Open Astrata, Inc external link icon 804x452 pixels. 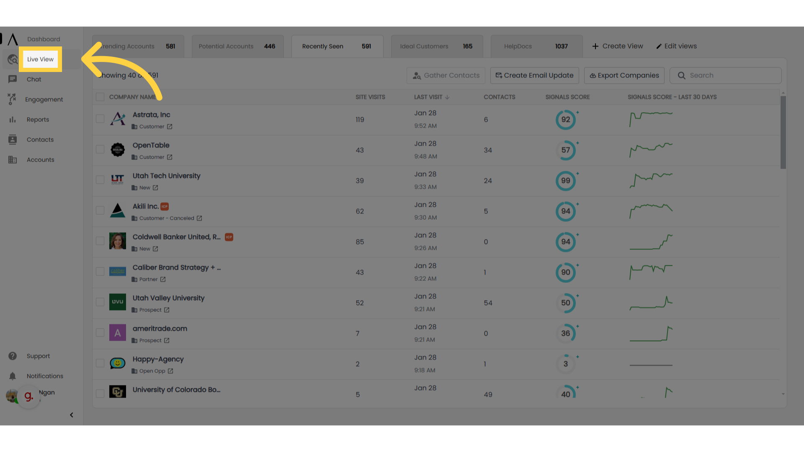(x=170, y=127)
